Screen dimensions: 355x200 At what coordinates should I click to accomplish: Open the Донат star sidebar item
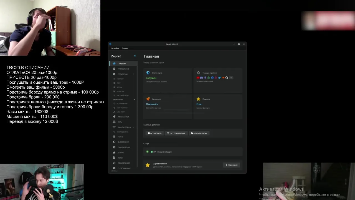[123, 152]
